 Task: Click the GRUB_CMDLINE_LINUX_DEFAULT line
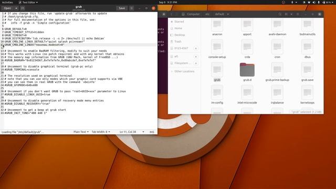(45, 41)
